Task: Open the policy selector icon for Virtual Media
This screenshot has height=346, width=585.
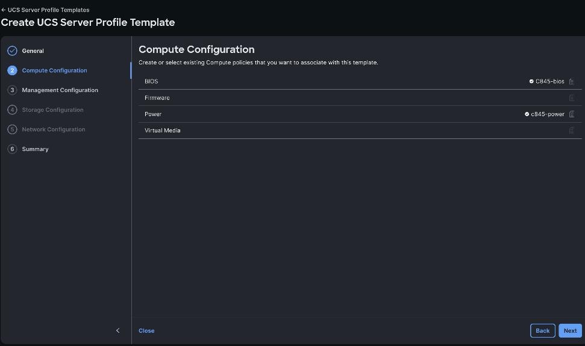Action: pos(572,131)
